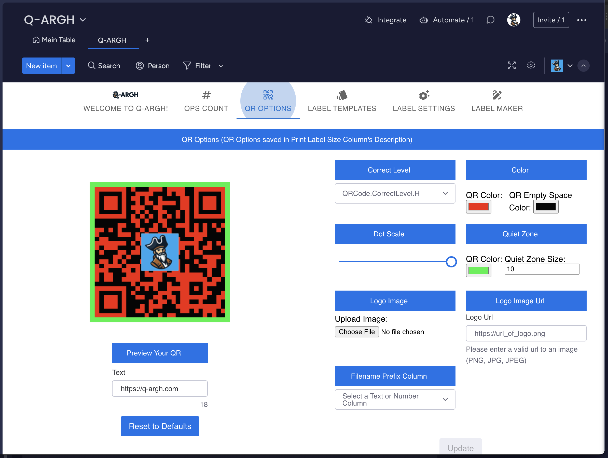Viewport: 608px width, 458px height.
Task: Click the Logo Image Url header button
Action: pos(526,301)
